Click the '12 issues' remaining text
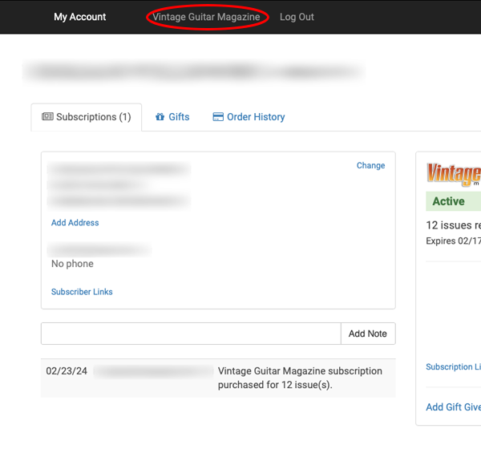The height and width of the screenshot is (449, 481). point(454,225)
